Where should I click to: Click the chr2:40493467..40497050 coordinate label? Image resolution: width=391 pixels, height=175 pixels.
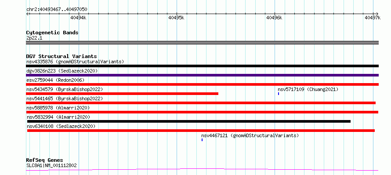57,9
